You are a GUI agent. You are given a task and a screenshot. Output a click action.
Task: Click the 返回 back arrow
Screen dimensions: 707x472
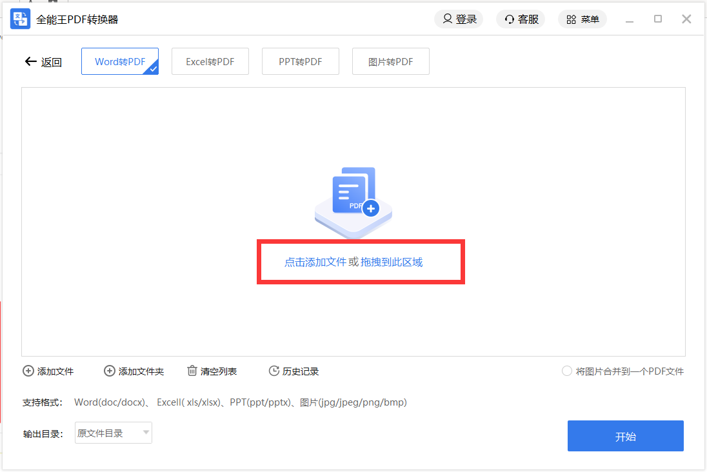coord(30,61)
